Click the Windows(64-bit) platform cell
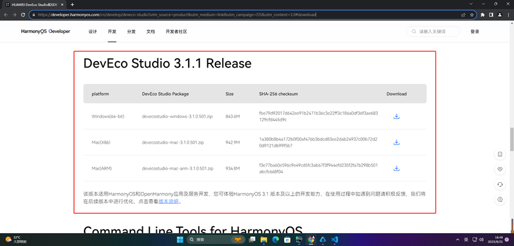Viewport: 514px width, 246px height. click(108, 116)
